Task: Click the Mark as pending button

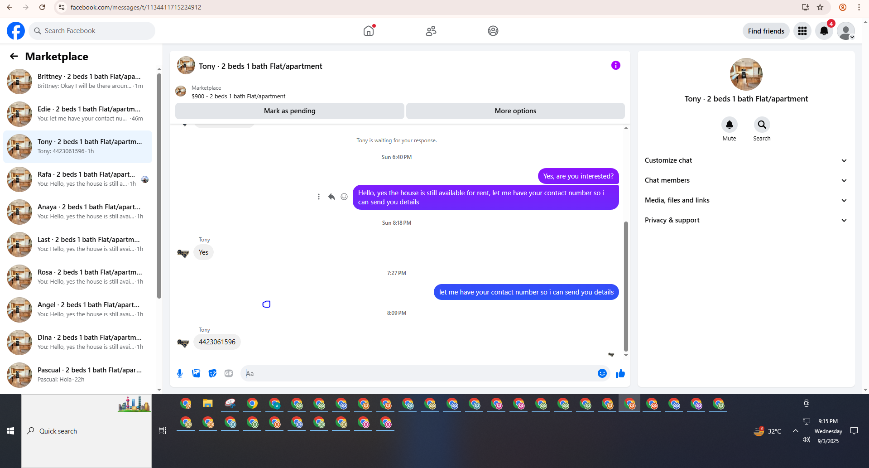Action: (x=290, y=111)
